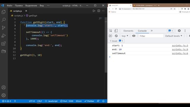Open the scripts.js:6 source link
Screen dimensions: 190x107
pos(180,53)
